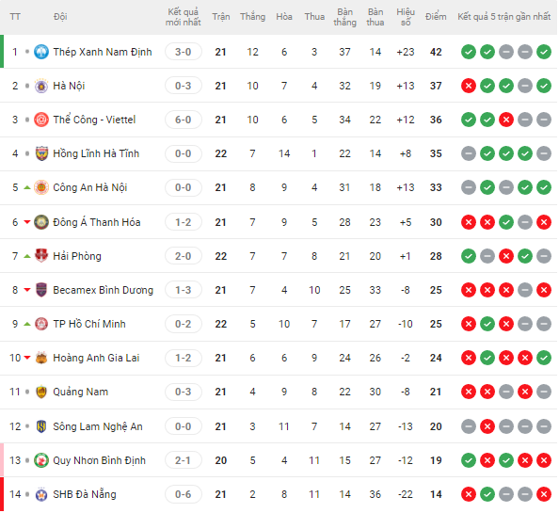Viewport: 559px width, 513px height.
Task: Open the 3-0 latest result for Nam Định
Action: click(x=184, y=52)
